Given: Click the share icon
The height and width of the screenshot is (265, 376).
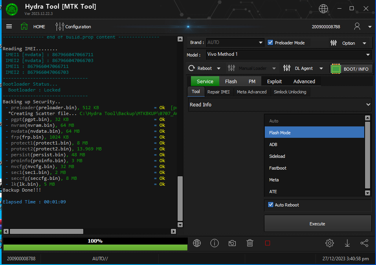Looking at the screenshot, I should pos(365,243).
